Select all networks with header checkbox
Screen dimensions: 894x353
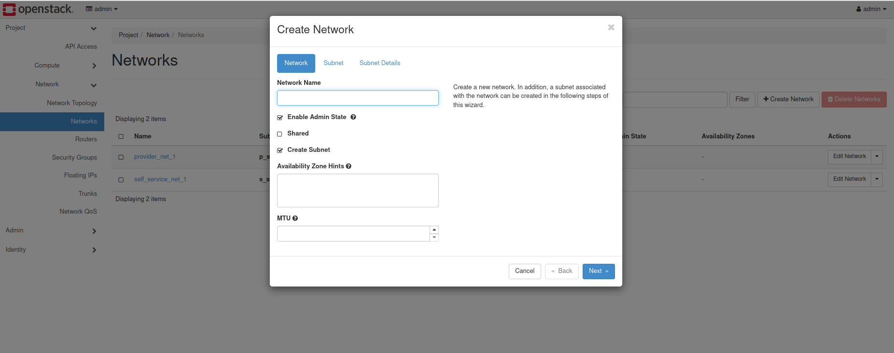pos(121,136)
